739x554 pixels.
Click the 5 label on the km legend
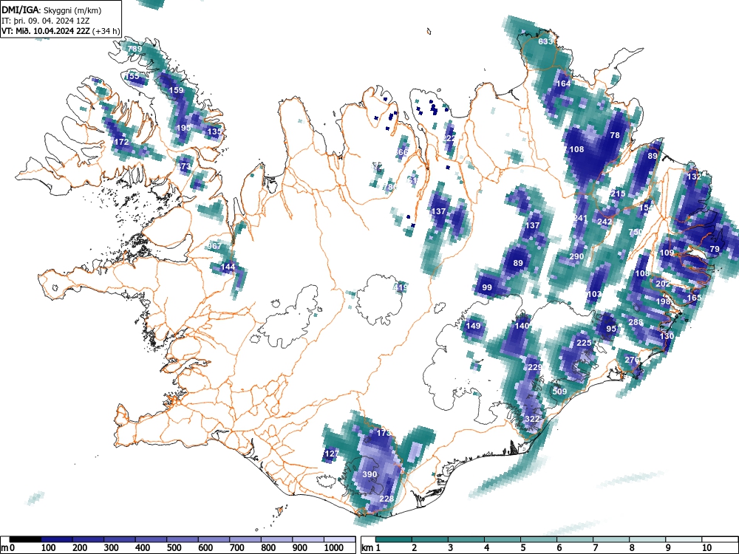(x=522, y=547)
